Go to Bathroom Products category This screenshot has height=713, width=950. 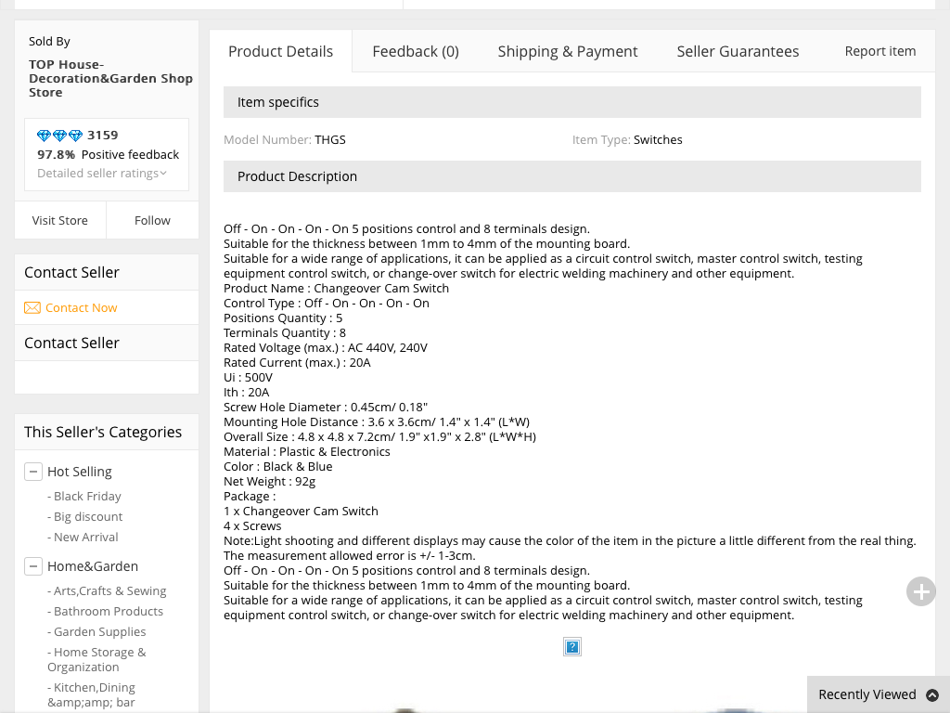(x=108, y=612)
